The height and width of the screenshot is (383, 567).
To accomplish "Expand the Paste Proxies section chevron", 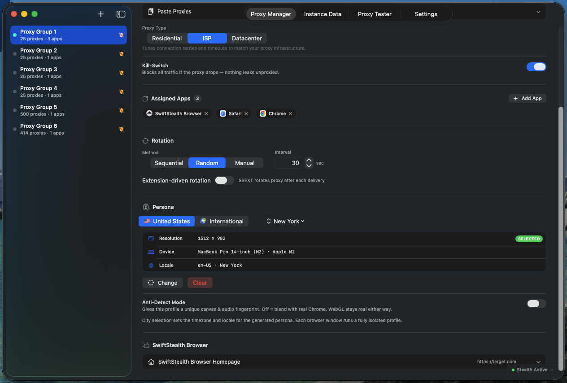I will click(x=538, y=12).
